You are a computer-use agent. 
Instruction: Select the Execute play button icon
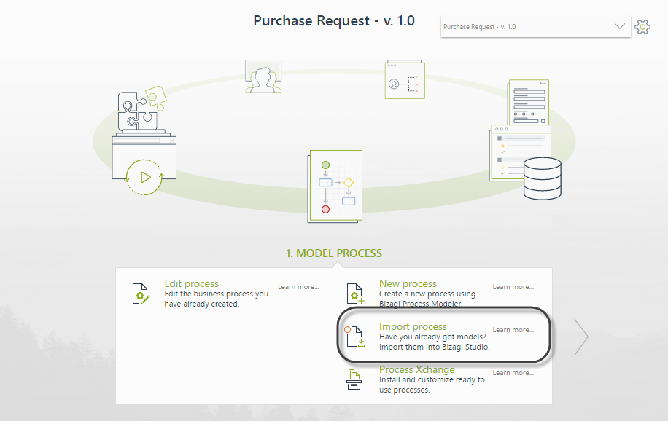click(x=144, y=177)
